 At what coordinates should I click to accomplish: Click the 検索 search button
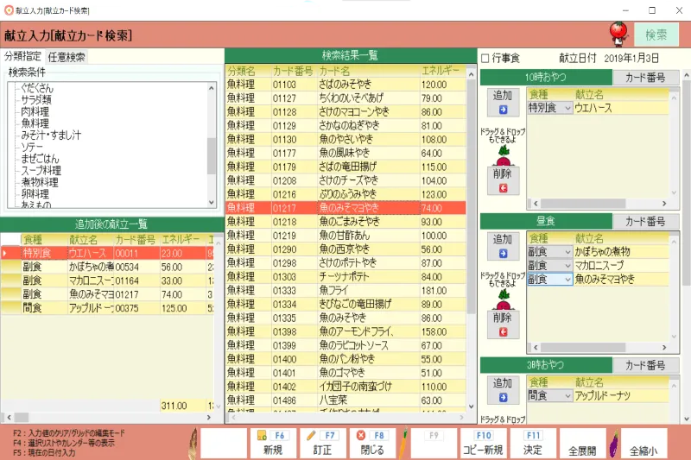pos(656,35)
